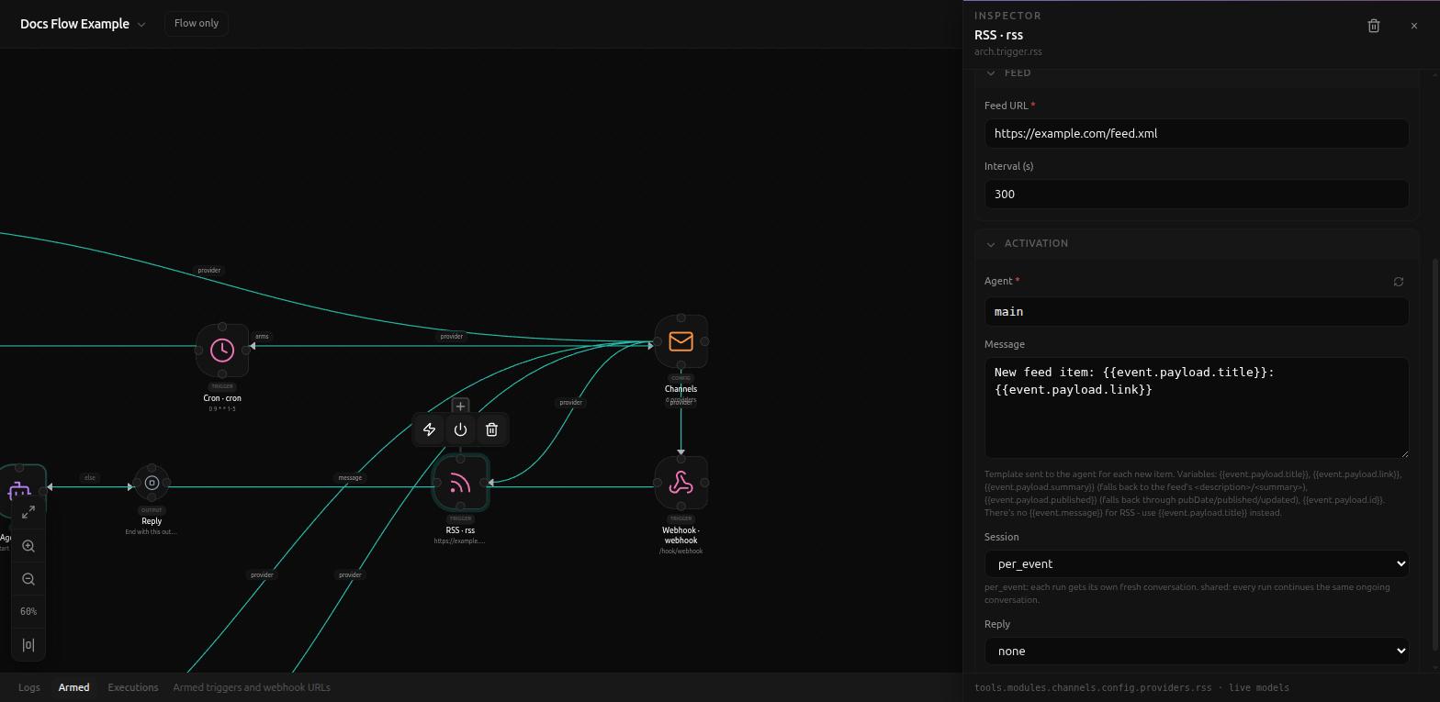The width and height of the screenshot is (1440, 702).
Task: Click the lightning bolt trigger-now icon
Action: [x=429, y=429]
